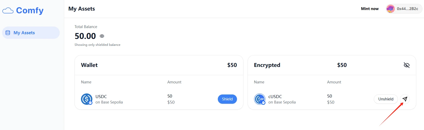Click the send paper-plane icon for cUSDC
Screen dimensions: 424x130
click(x=405, y=99)
